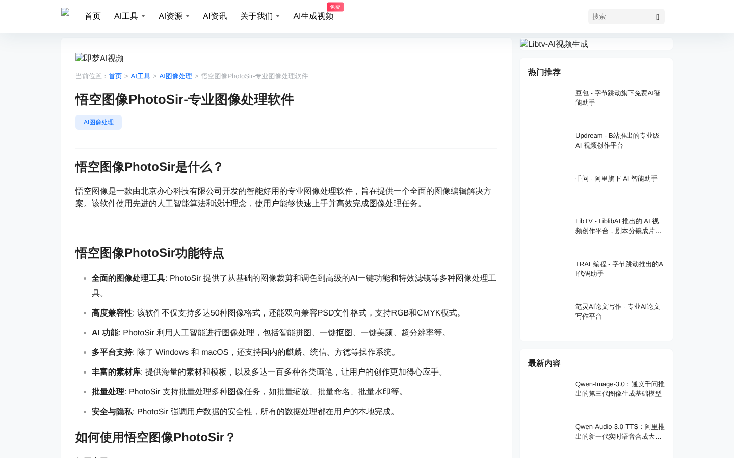Click heading 如何使用悟空图像PhotoSir？
The image size is (734, 458).
coord(155,437)
